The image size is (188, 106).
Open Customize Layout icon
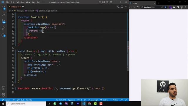111,2
